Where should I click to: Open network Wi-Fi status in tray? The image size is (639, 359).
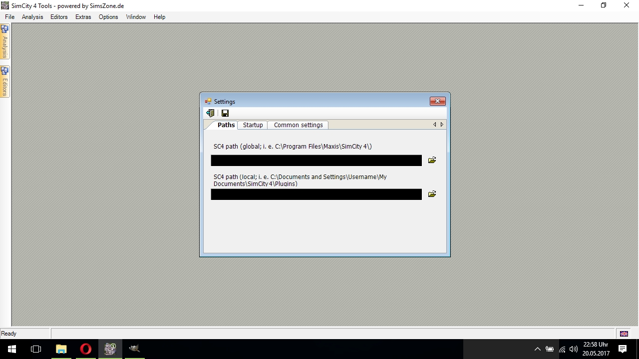pyautogui.click(x=562, y=349)
